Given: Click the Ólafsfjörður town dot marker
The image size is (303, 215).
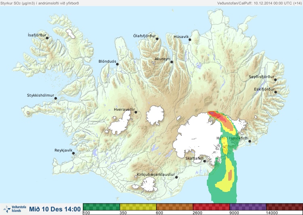Looking at the screenshot, I should pyautogui.click(x=157, y=39).
